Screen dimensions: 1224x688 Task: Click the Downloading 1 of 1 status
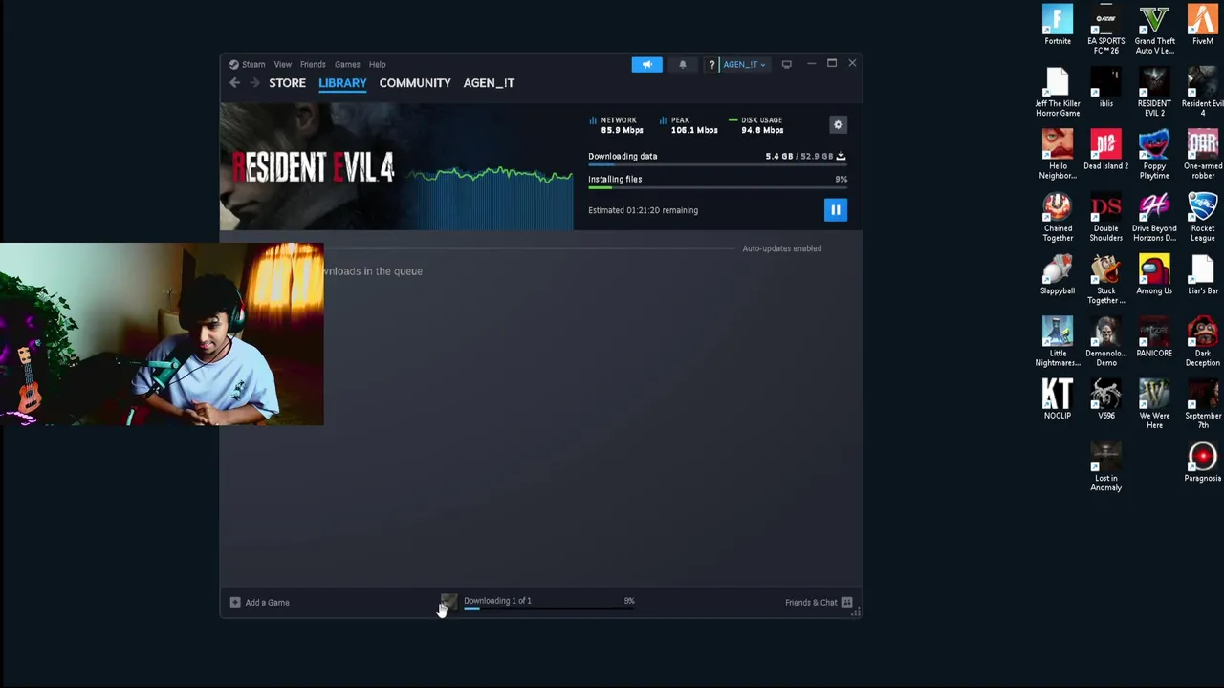(x=497, y=601)
